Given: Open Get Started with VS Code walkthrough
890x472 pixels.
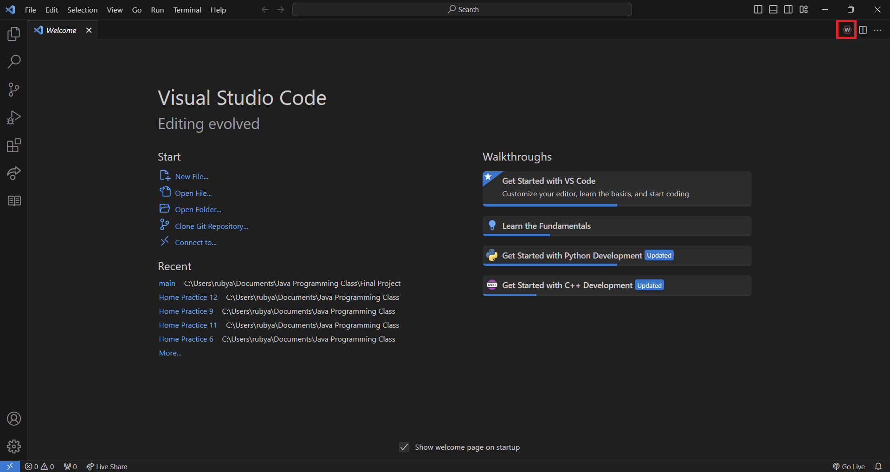Looking at the screenshot, I should (617, 188).
